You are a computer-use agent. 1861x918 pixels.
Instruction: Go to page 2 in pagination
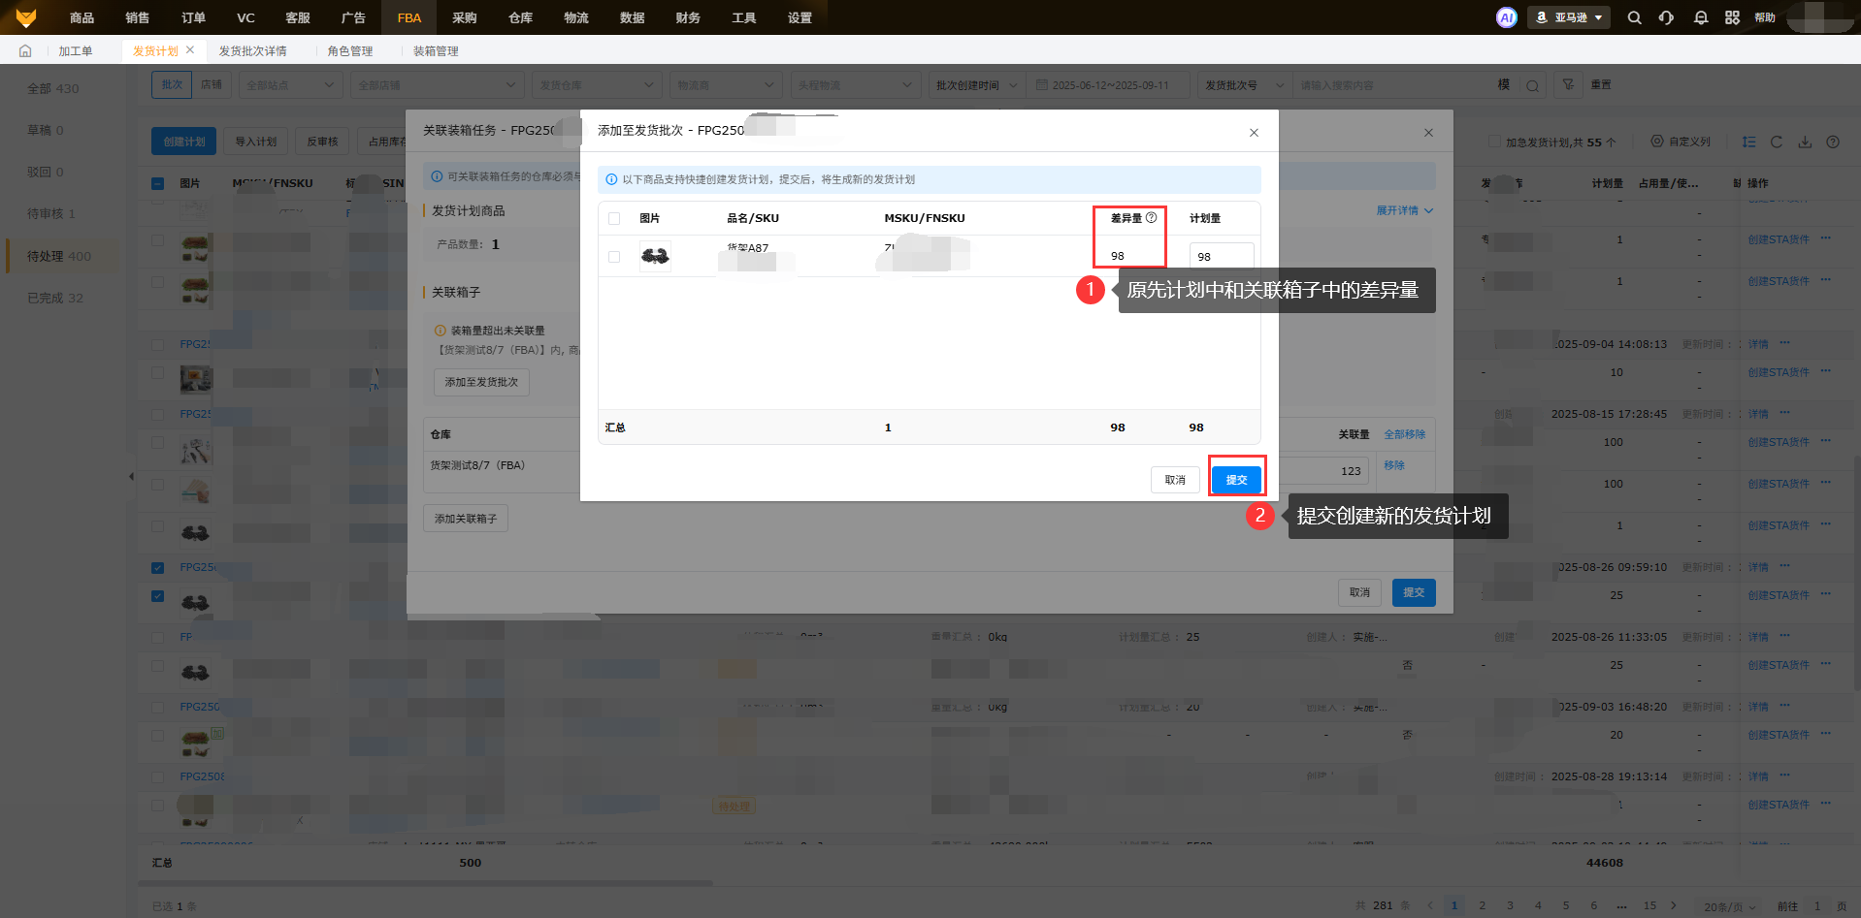coord(1482,905)
